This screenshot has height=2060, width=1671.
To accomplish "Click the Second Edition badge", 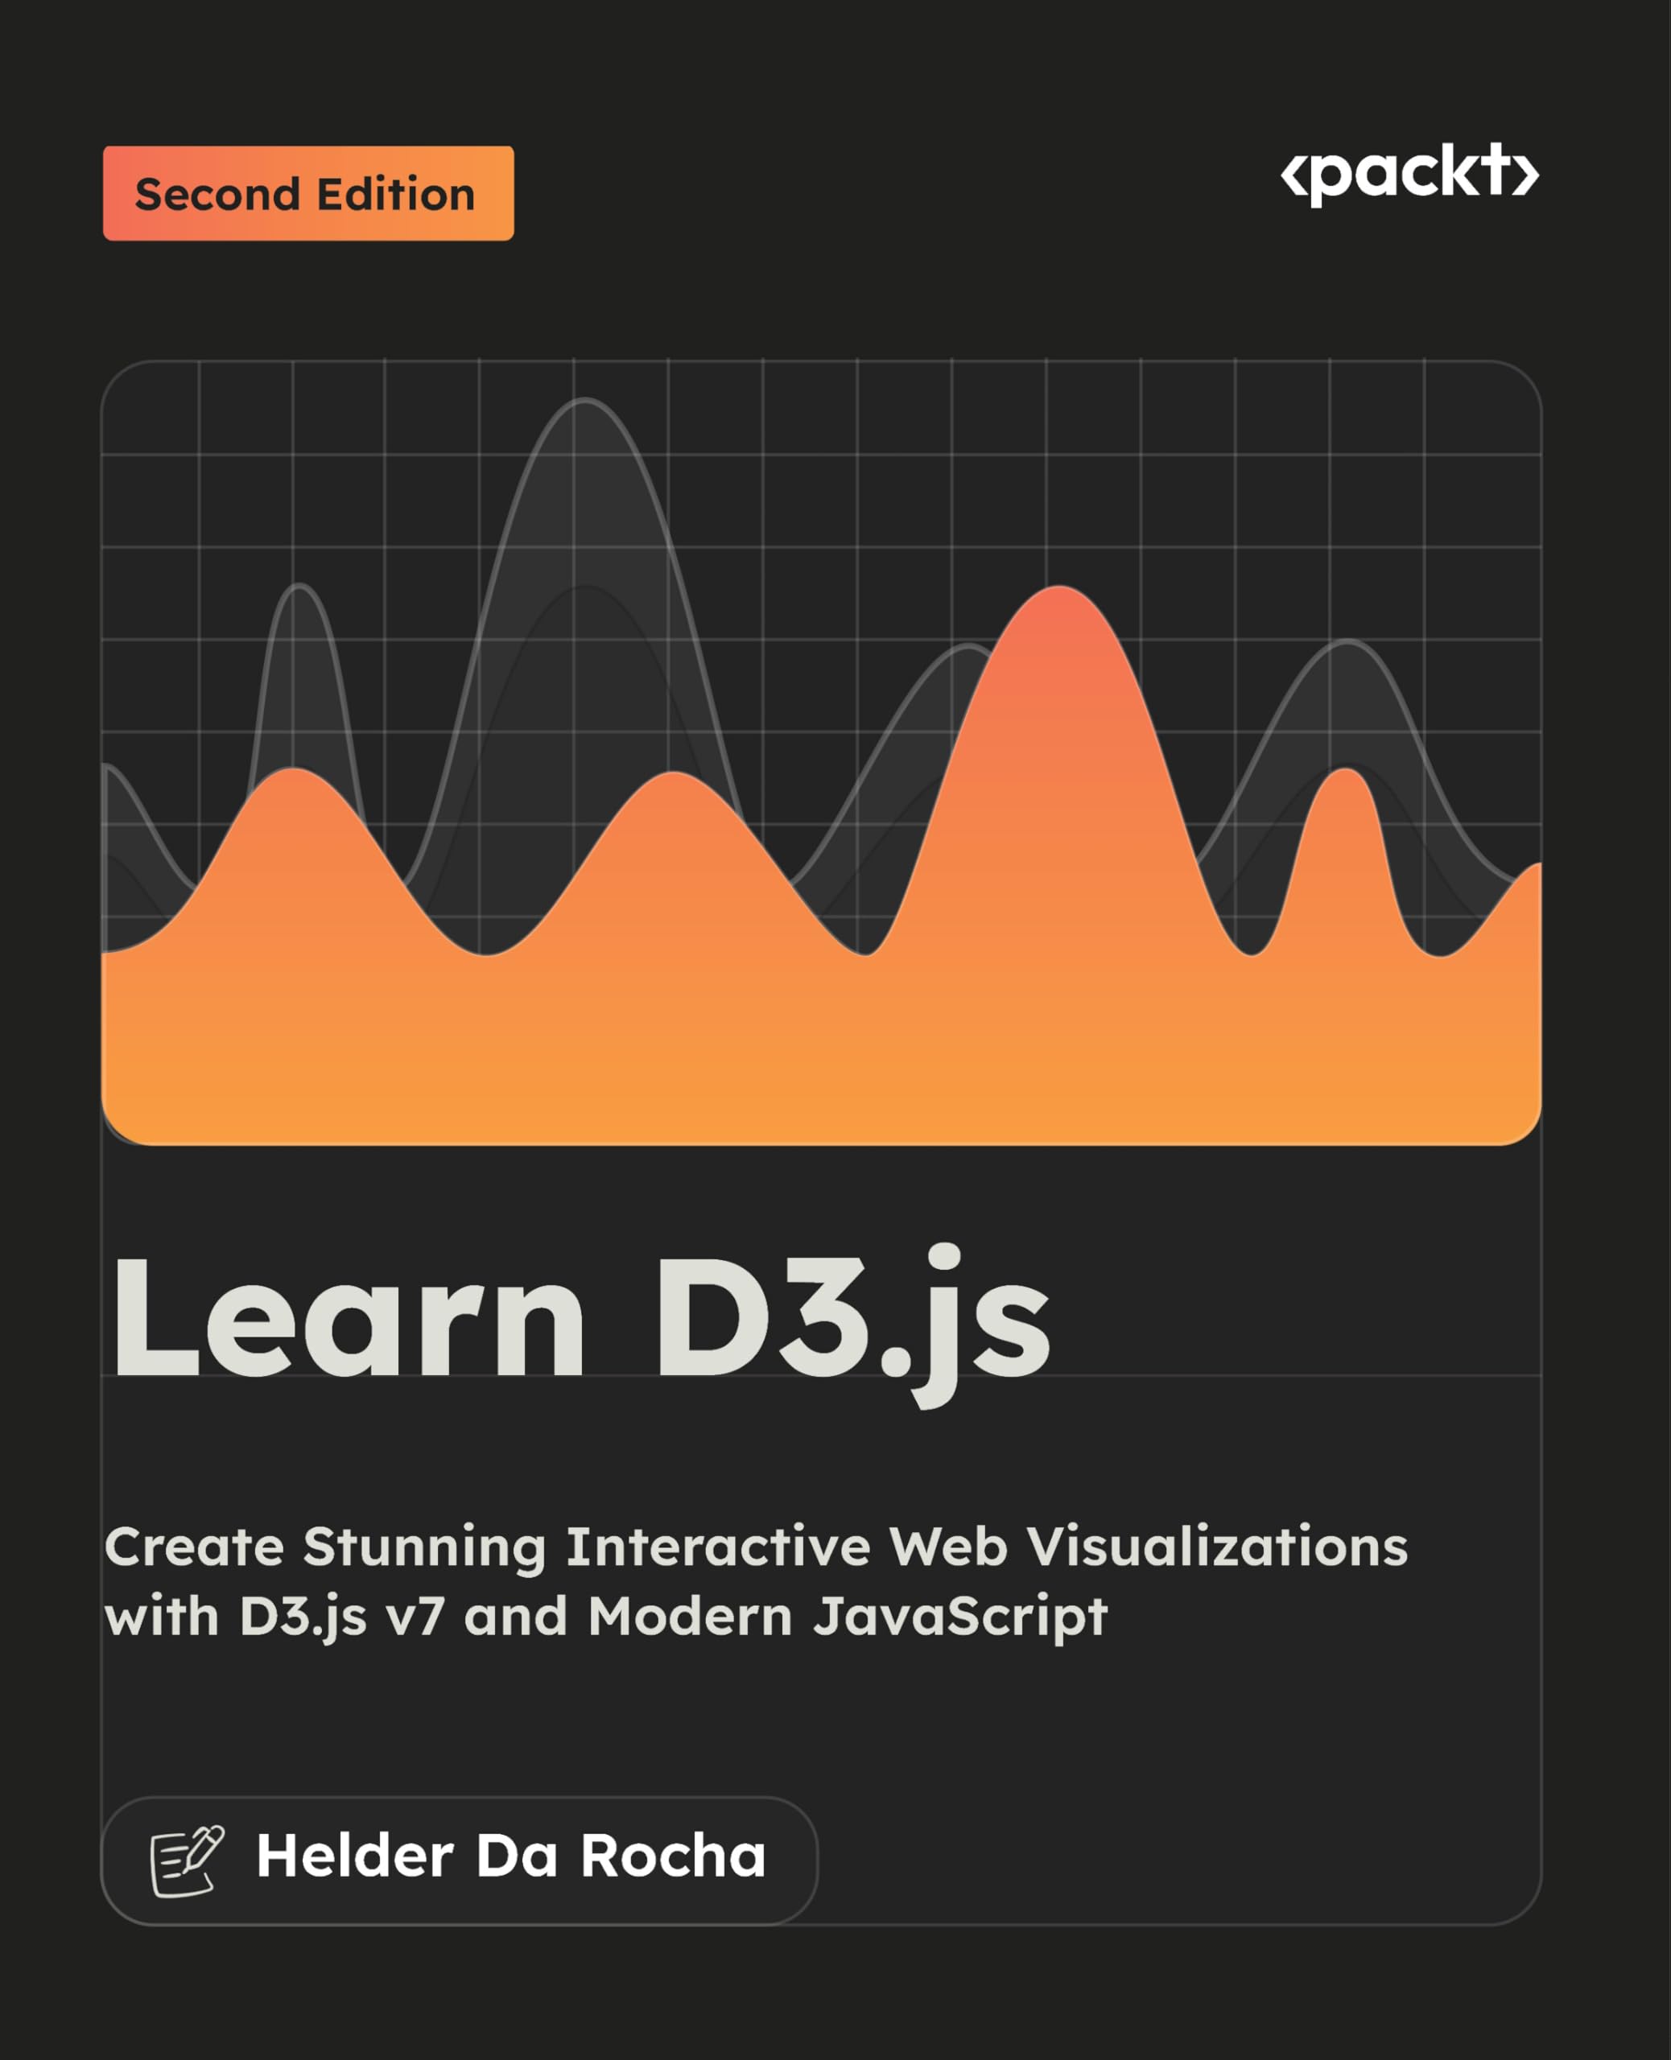I will pos(308,193).
